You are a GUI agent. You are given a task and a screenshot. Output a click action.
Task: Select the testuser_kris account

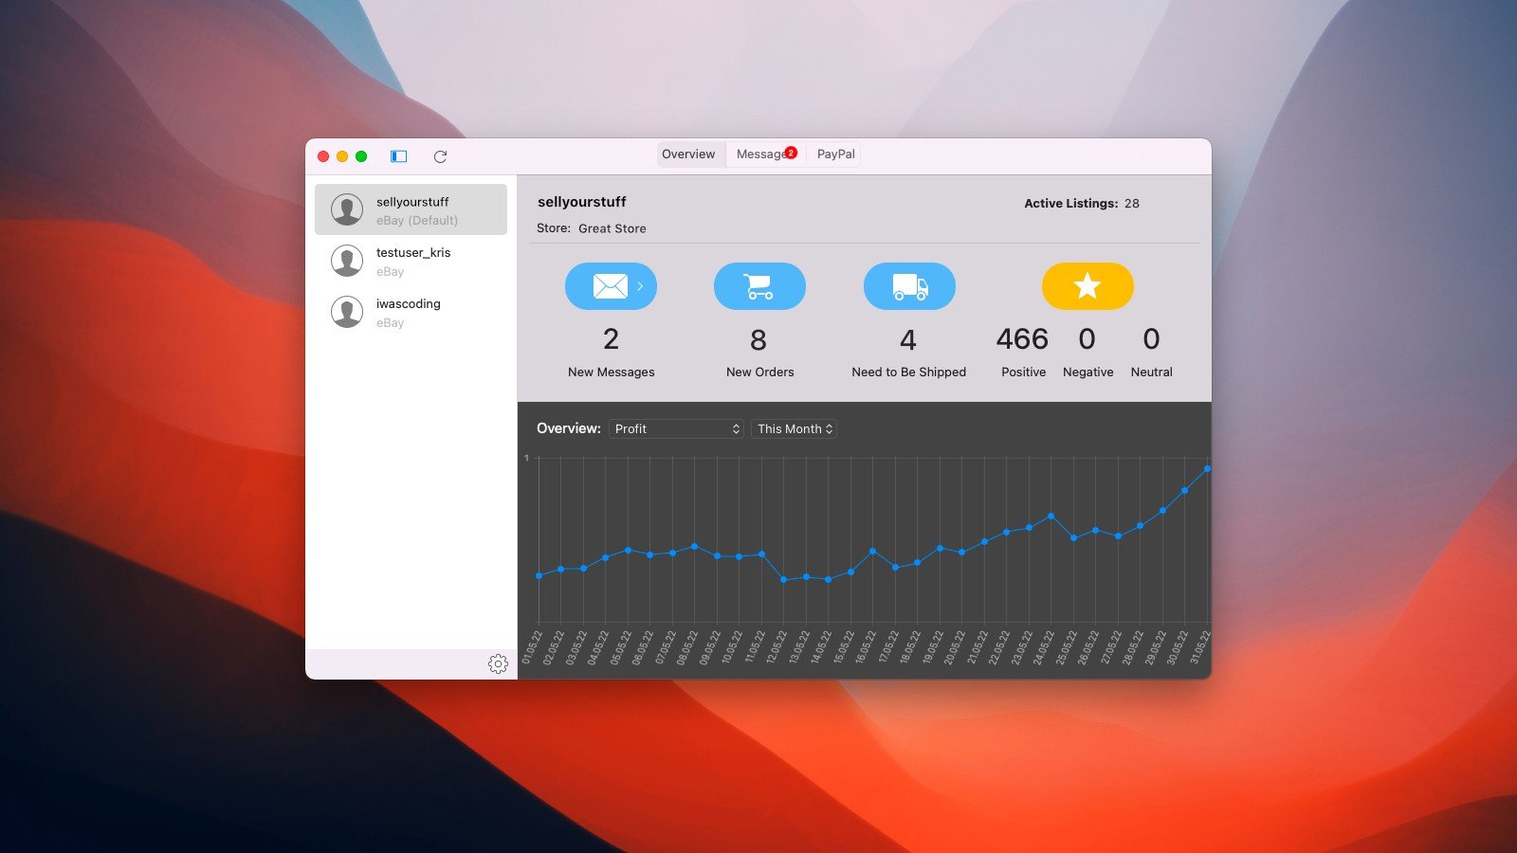point(411,261)
